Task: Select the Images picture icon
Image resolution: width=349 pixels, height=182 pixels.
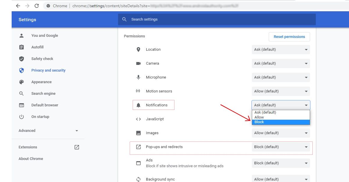Action: [x=138, y=133]
